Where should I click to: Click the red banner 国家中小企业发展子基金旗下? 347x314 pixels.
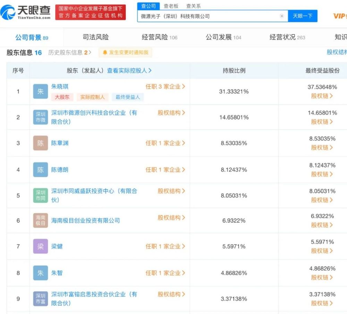point(91,12)
